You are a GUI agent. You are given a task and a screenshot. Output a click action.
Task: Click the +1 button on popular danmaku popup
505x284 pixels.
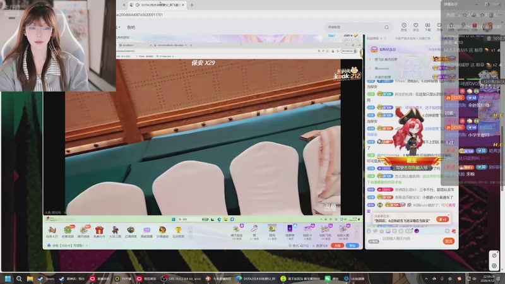pos(443,219)
